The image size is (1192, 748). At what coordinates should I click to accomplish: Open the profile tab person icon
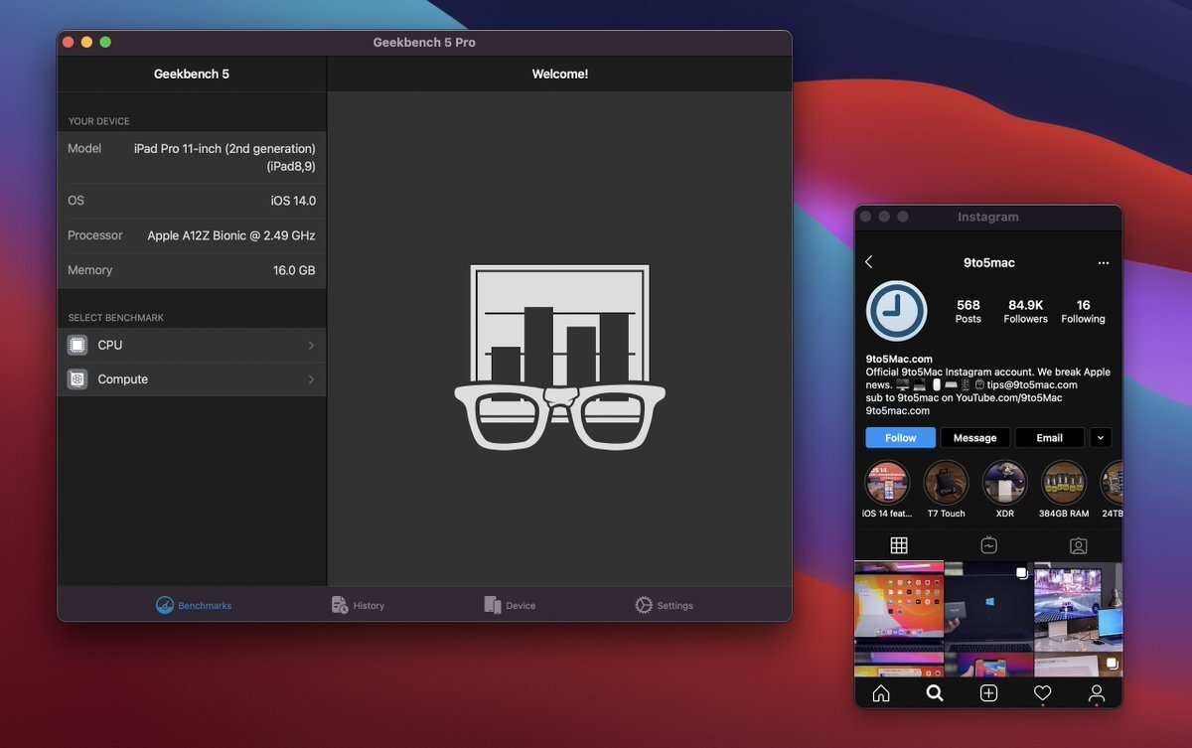(x=1096, y=693)
